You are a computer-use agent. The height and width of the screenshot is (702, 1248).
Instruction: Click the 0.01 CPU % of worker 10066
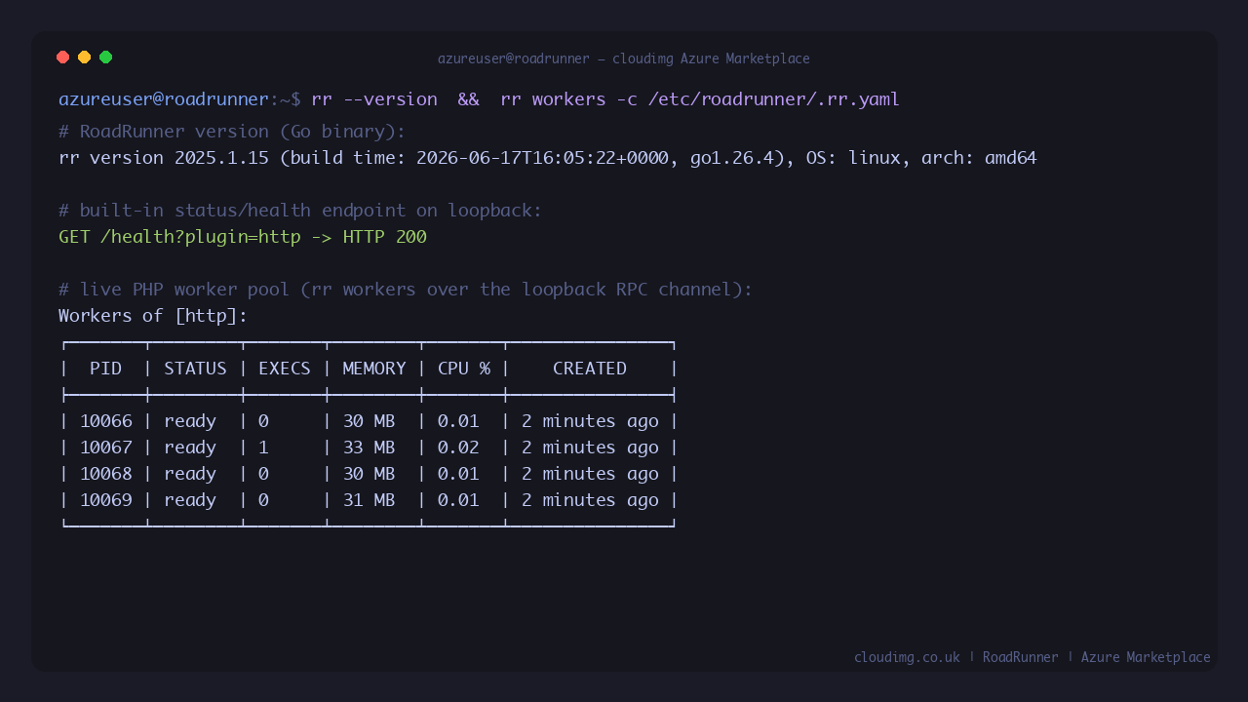click(458, 421)
